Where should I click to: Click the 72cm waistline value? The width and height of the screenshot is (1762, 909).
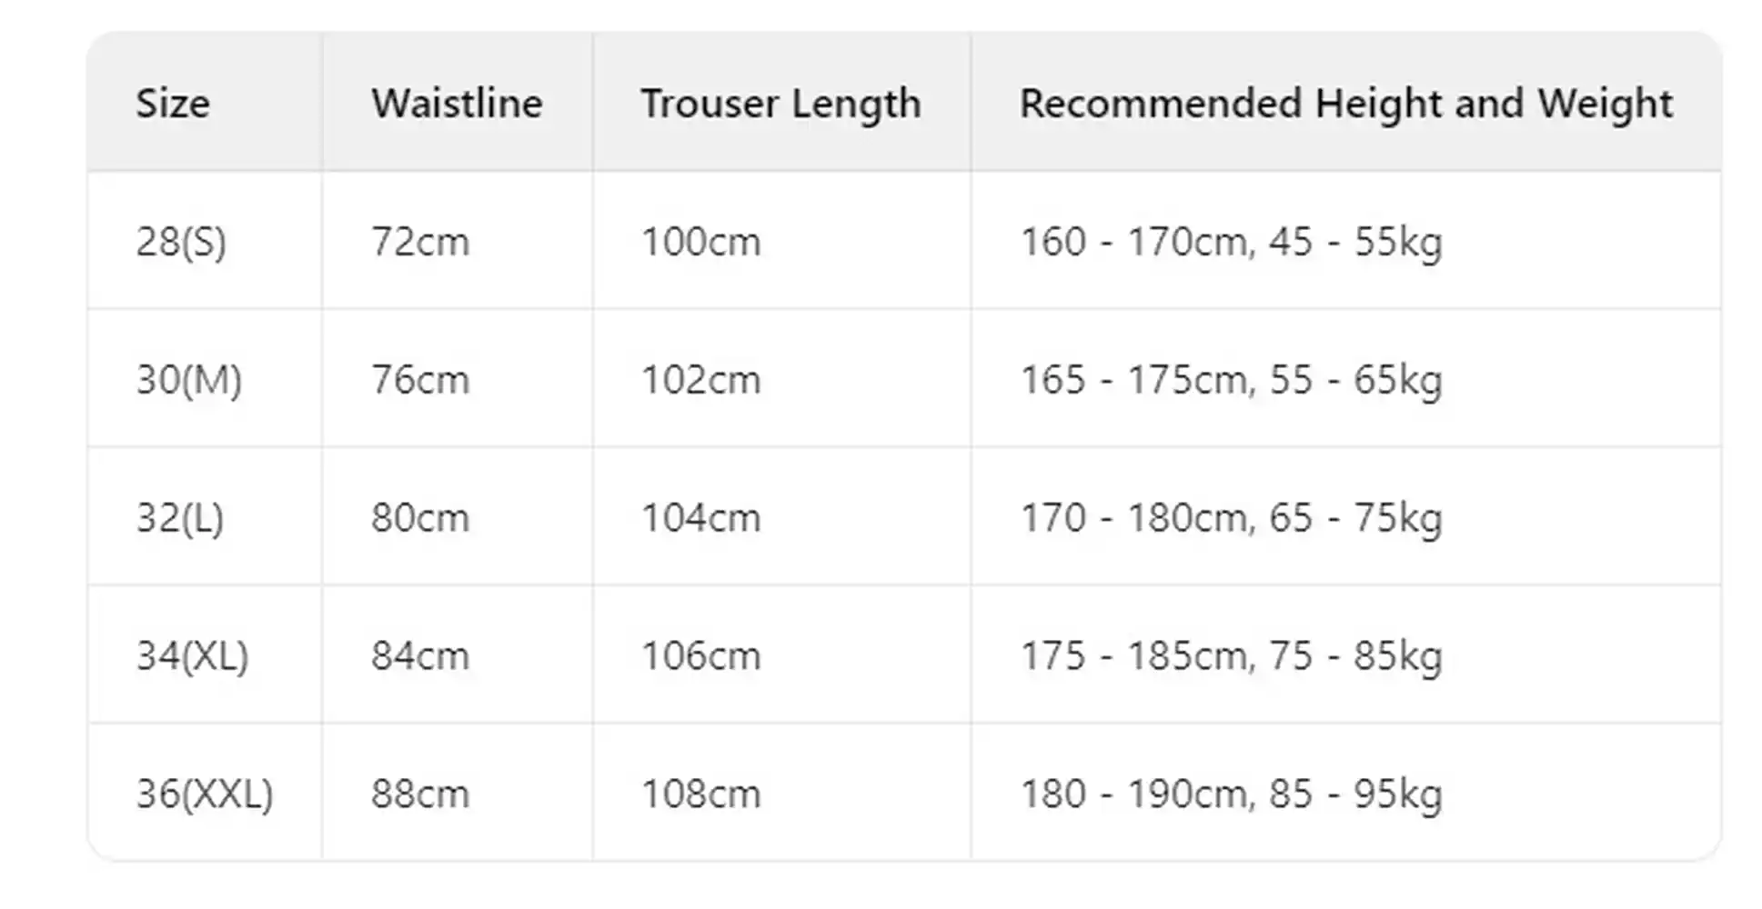(x=419, y=243)
